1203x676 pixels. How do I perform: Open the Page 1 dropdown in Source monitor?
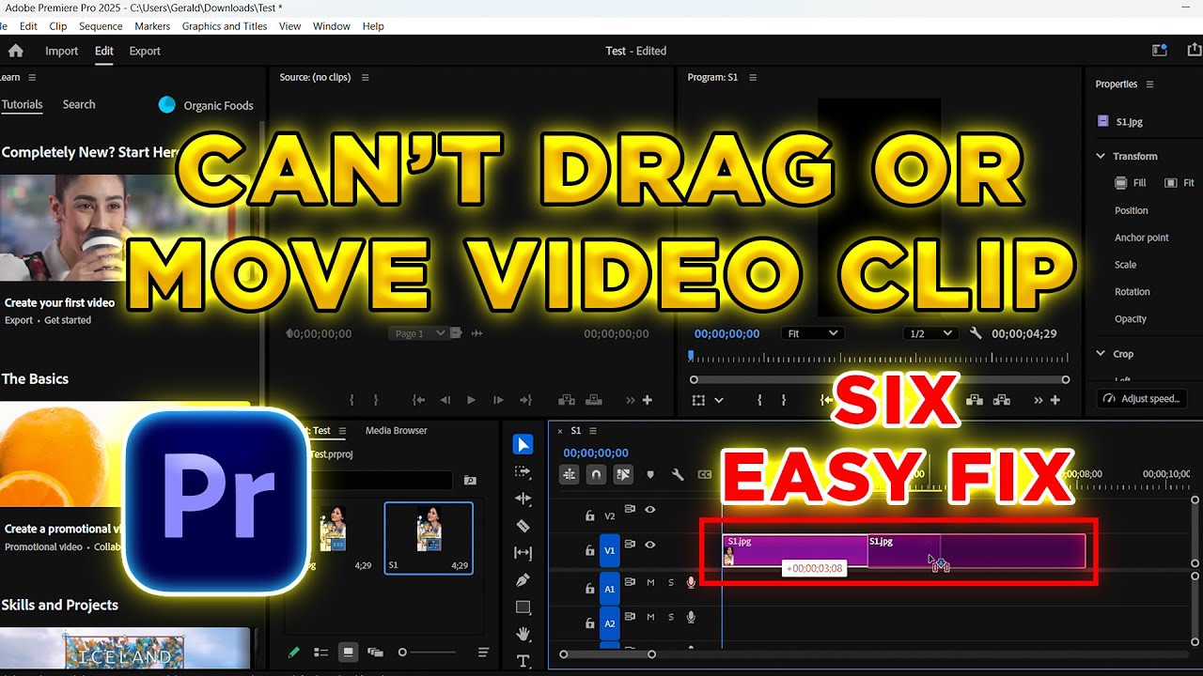(418, 333)
